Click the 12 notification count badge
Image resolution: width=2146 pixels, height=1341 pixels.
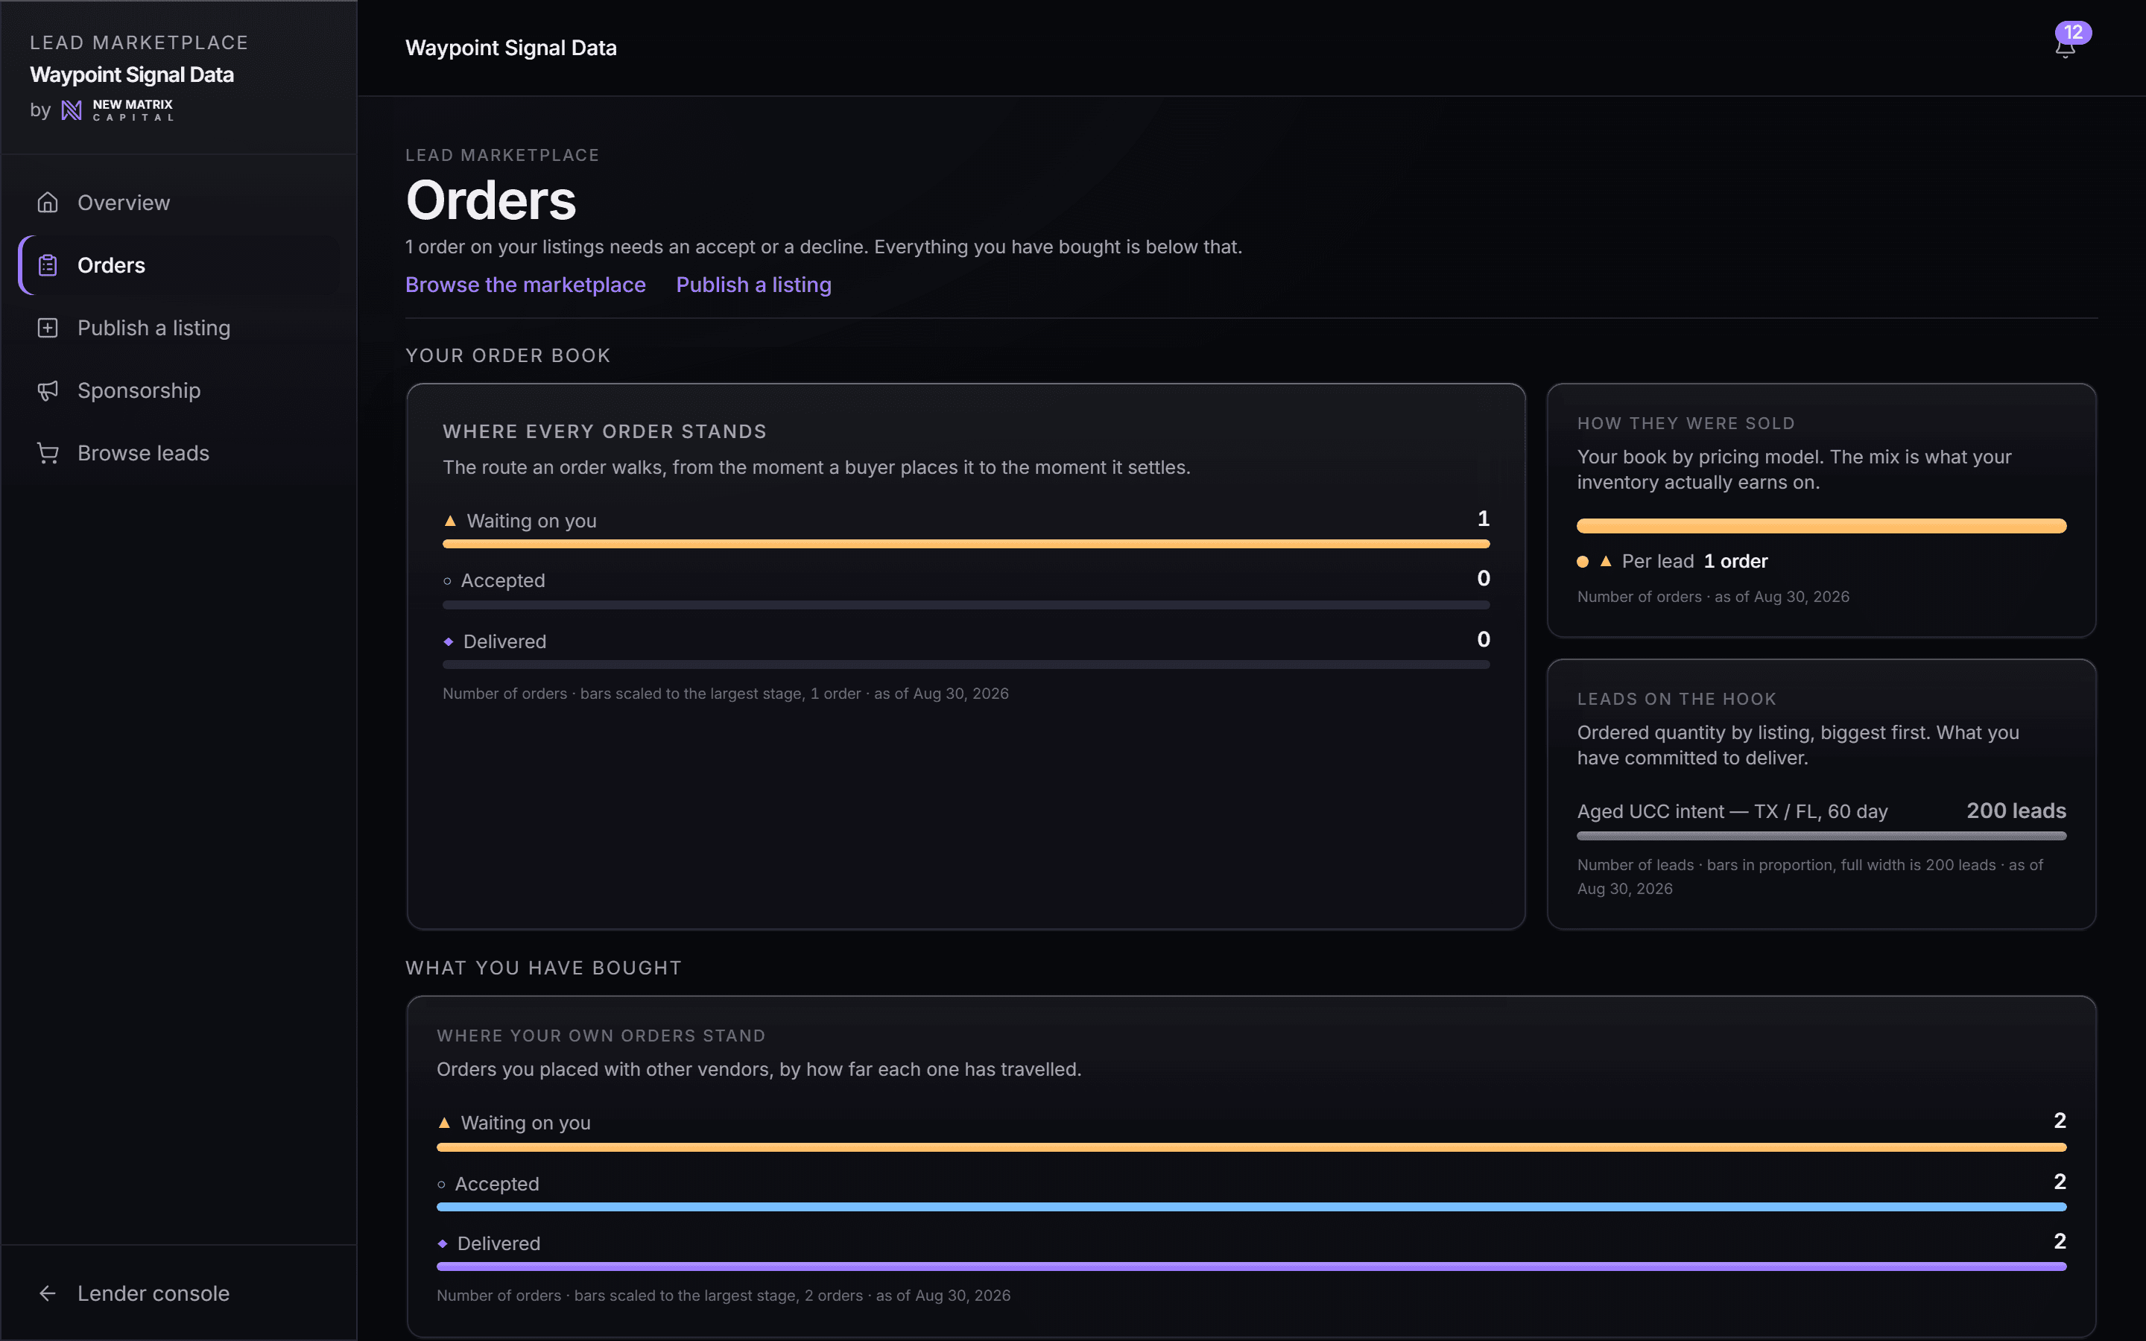(x=2073, y=33)
